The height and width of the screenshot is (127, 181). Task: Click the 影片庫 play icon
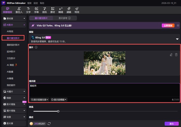tap(4, 123)
